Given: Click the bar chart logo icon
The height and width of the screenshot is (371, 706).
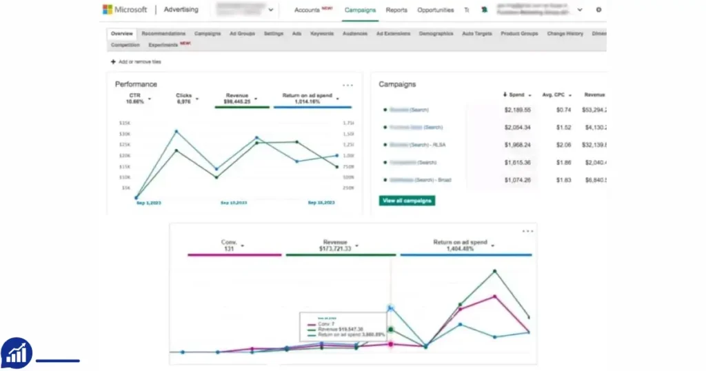Looking at the screenshot, I should [17, 354].
